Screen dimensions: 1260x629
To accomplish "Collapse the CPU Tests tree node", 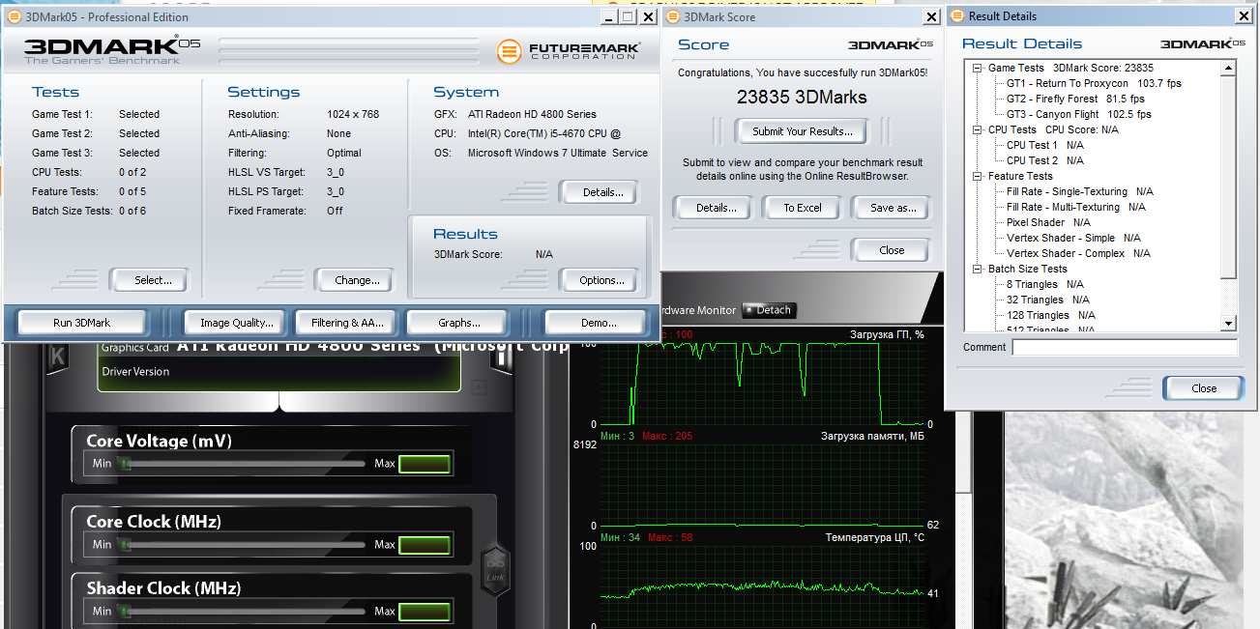I will [978, 129].
